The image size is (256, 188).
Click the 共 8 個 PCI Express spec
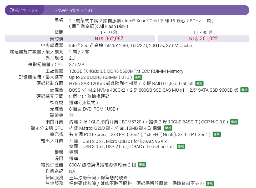pyautogui.click(x=140, y=134)
